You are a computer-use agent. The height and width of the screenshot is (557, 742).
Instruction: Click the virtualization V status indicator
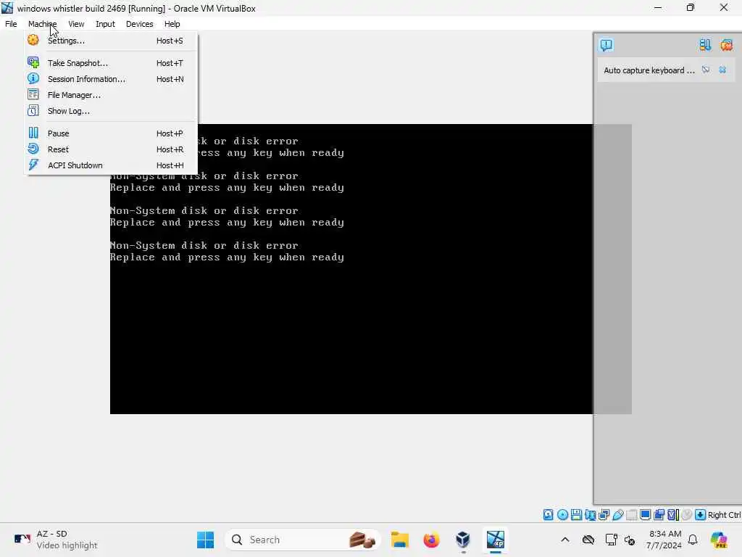(673, 515)
